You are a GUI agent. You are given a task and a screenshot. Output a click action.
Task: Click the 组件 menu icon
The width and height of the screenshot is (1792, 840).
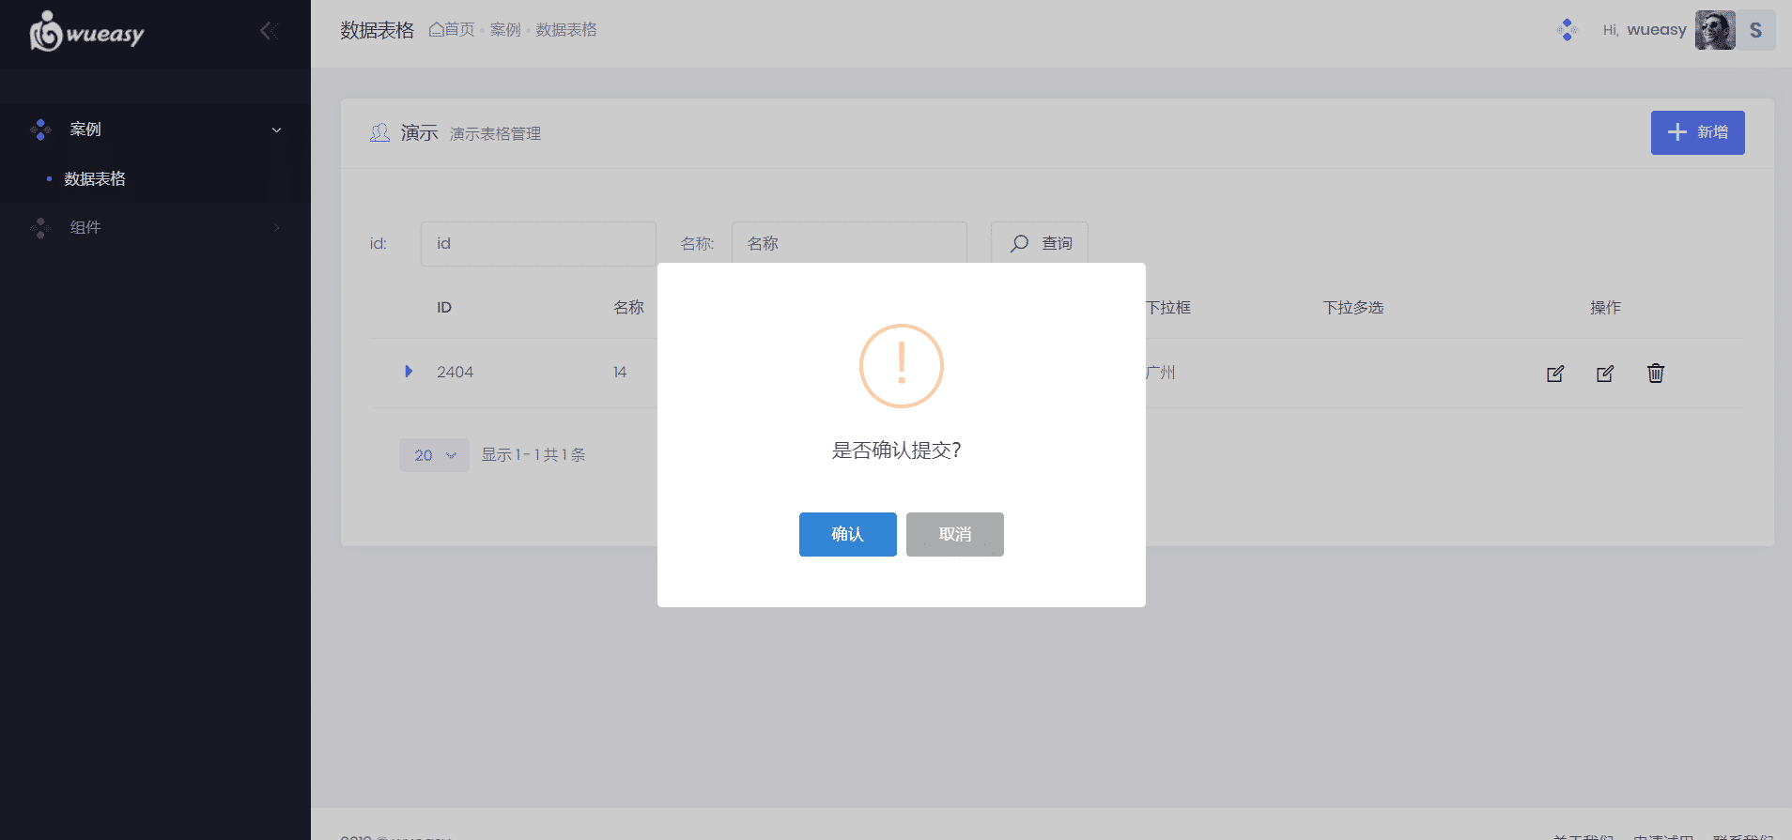(x=40, y=228)
